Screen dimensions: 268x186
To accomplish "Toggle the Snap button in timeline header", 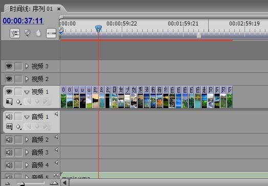I will click(15, 33).
